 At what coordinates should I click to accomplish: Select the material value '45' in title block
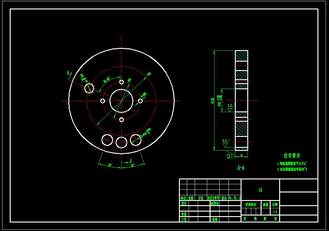click(x=260, y=190)
